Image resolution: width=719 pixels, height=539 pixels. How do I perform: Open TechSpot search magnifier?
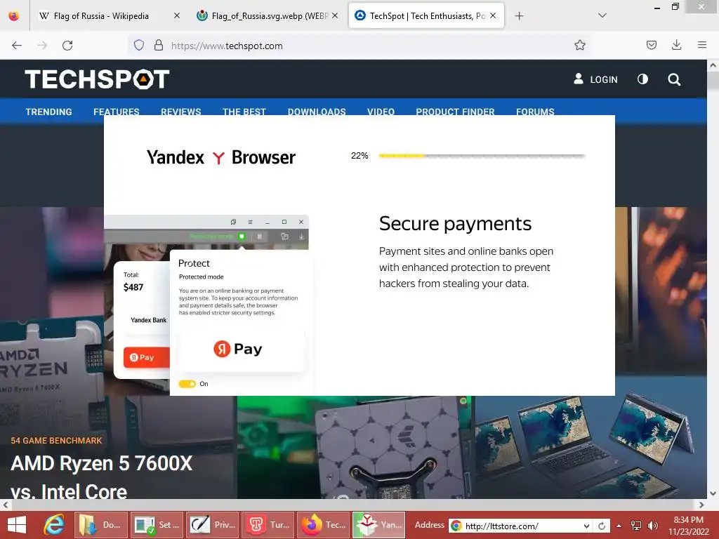674,79
